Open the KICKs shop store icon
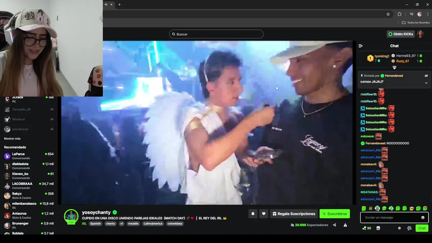 [x=378, y=228]
